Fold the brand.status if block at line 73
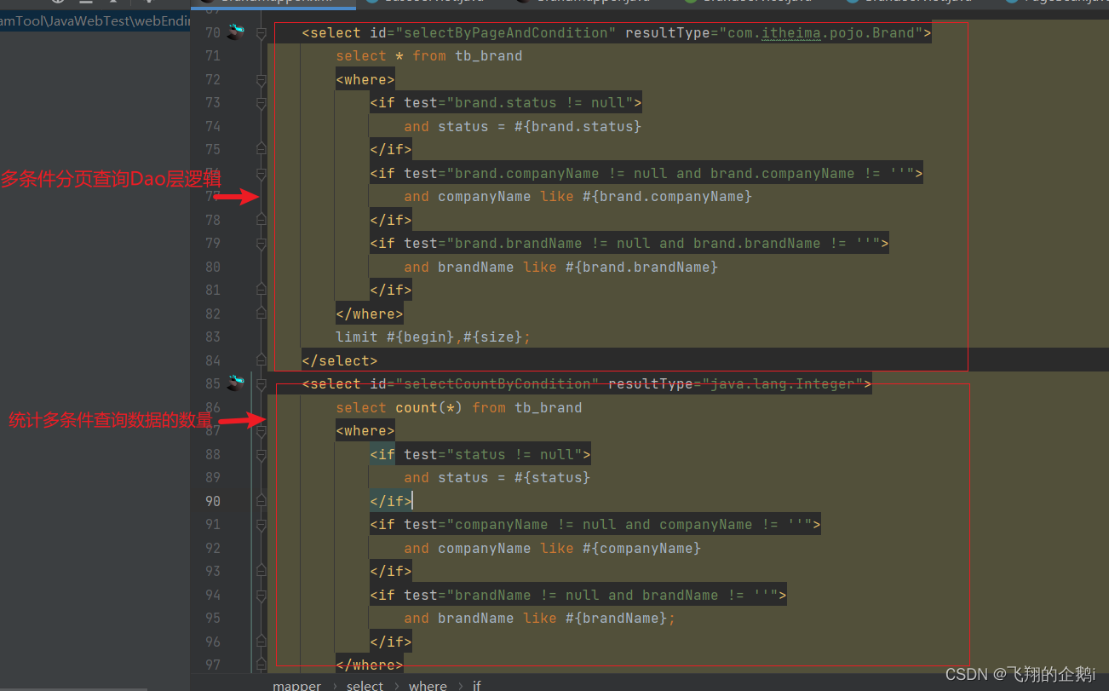 click(x=261, y=103)
